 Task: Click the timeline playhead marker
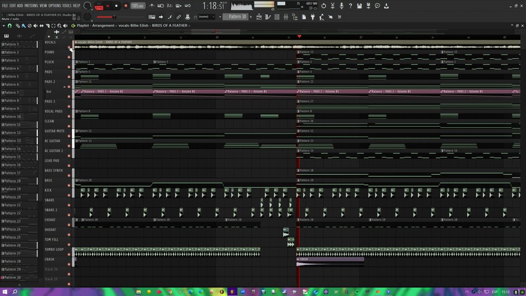pyautogui.click(x=299, y=37)
